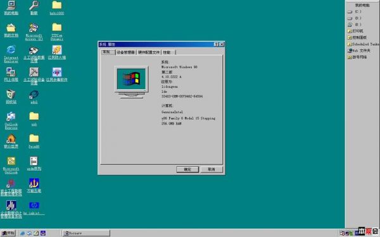380x237 pixels.
Task: Click the help question-mark button in dialog
Action: click(x=216, y=44)
